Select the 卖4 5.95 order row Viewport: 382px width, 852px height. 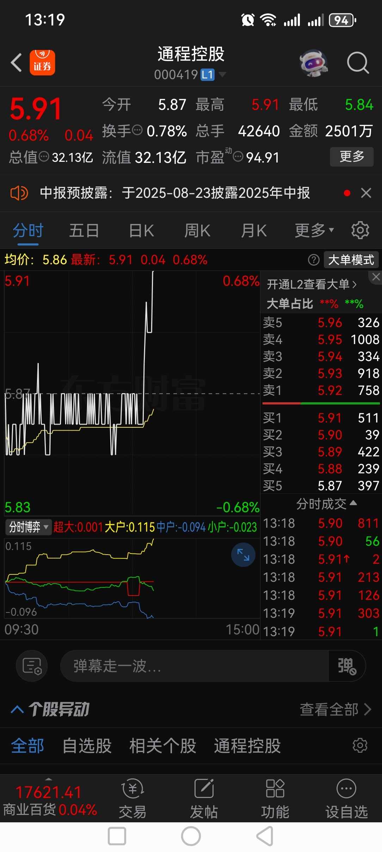[x=321, y=339]
